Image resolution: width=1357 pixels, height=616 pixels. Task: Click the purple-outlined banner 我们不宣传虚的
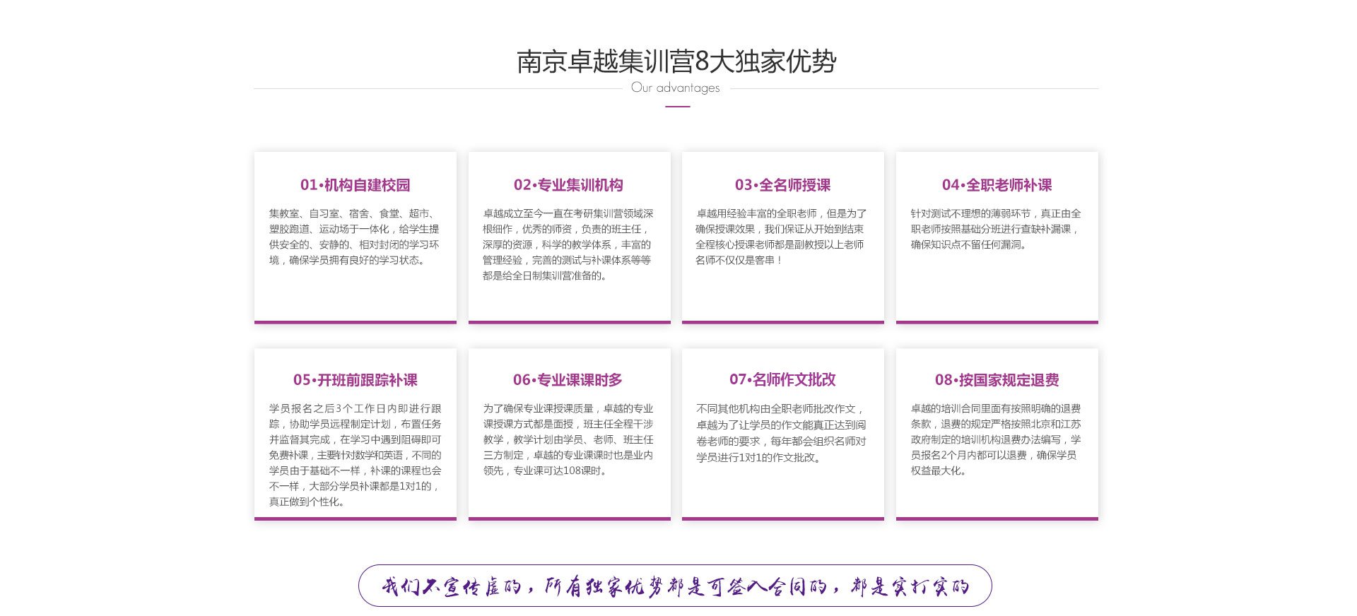tap(675, 586)
